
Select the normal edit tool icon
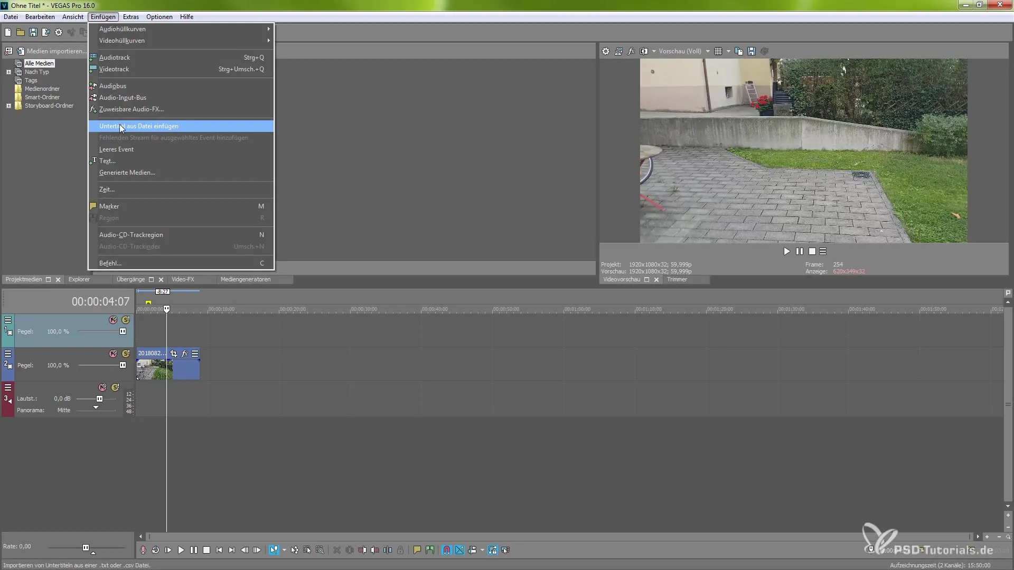(x=274, y=550)
